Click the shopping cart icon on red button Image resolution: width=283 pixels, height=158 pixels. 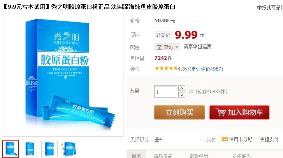(220, 112)
